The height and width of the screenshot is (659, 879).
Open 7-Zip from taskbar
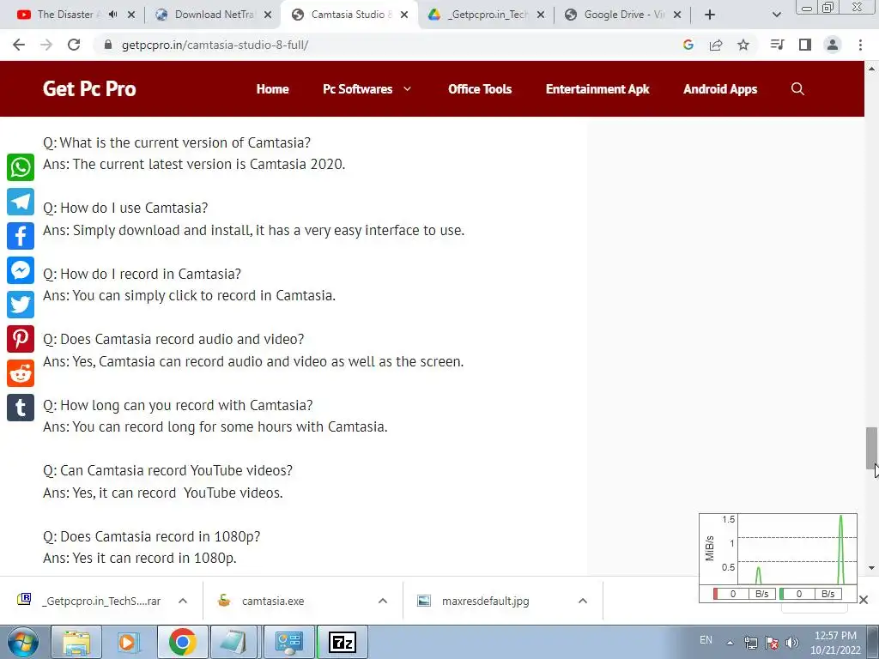pos(343,642)
